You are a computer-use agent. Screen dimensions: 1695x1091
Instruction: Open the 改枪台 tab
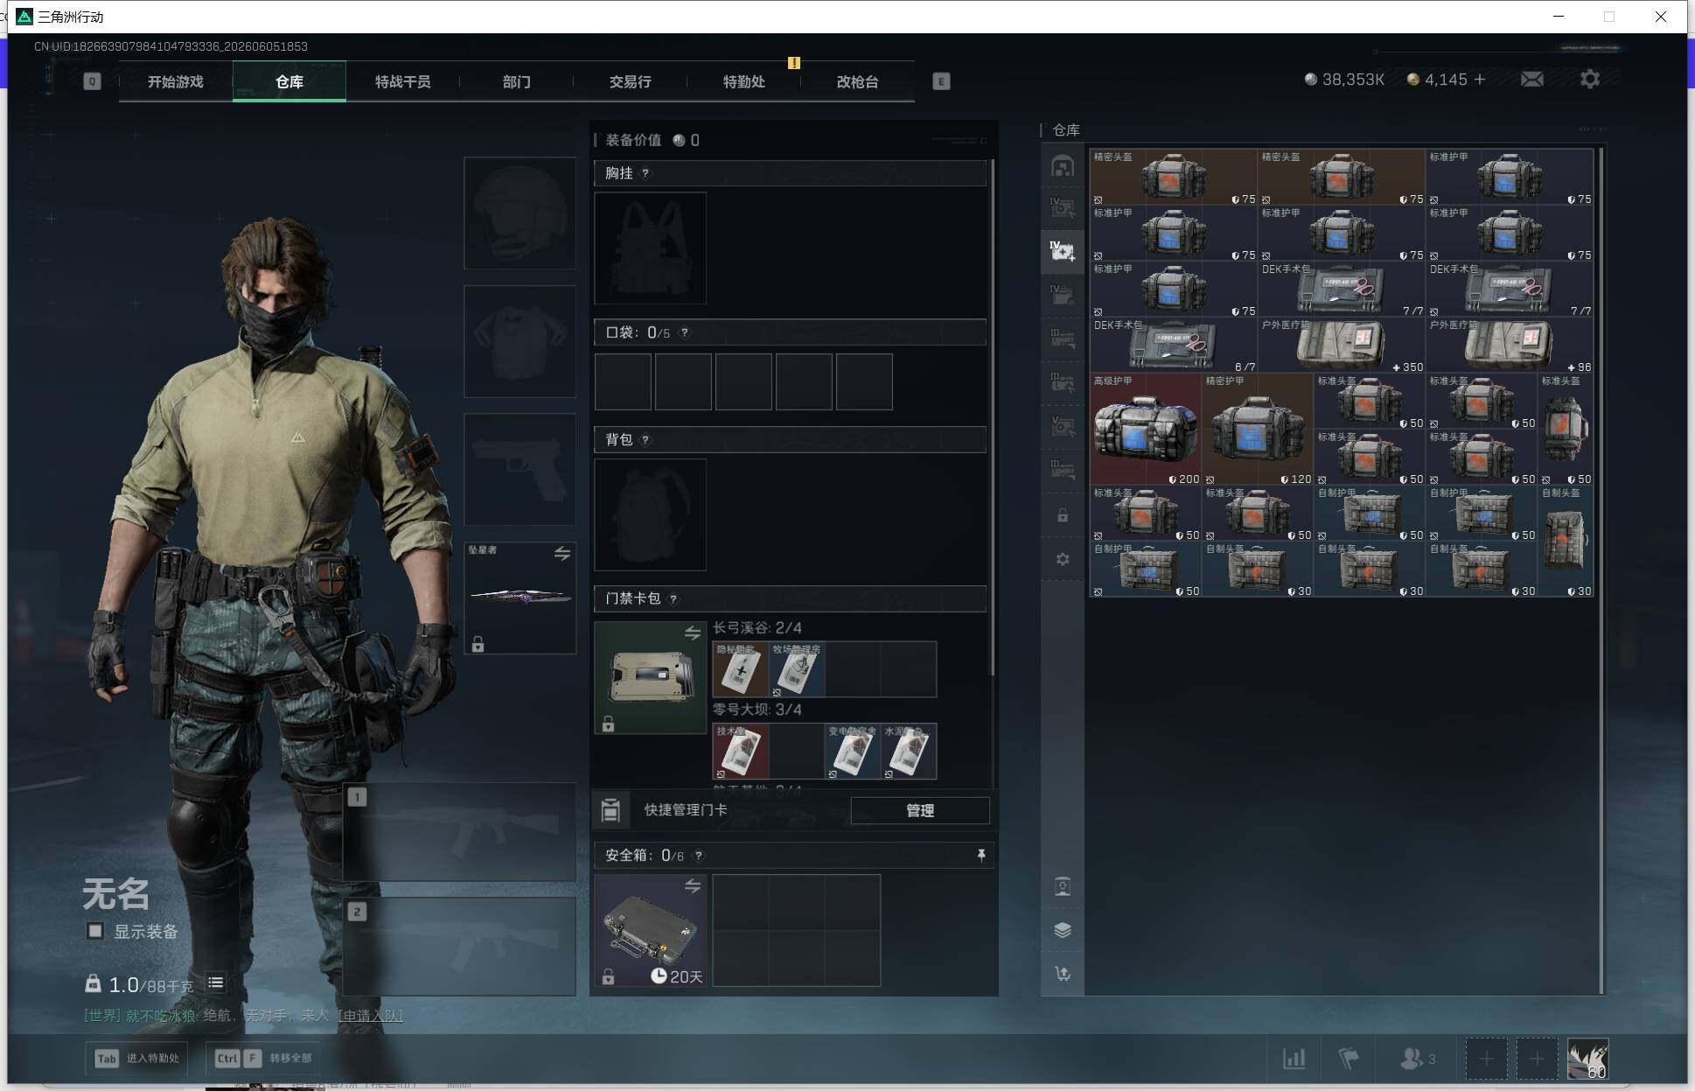[x=858, y=81]
